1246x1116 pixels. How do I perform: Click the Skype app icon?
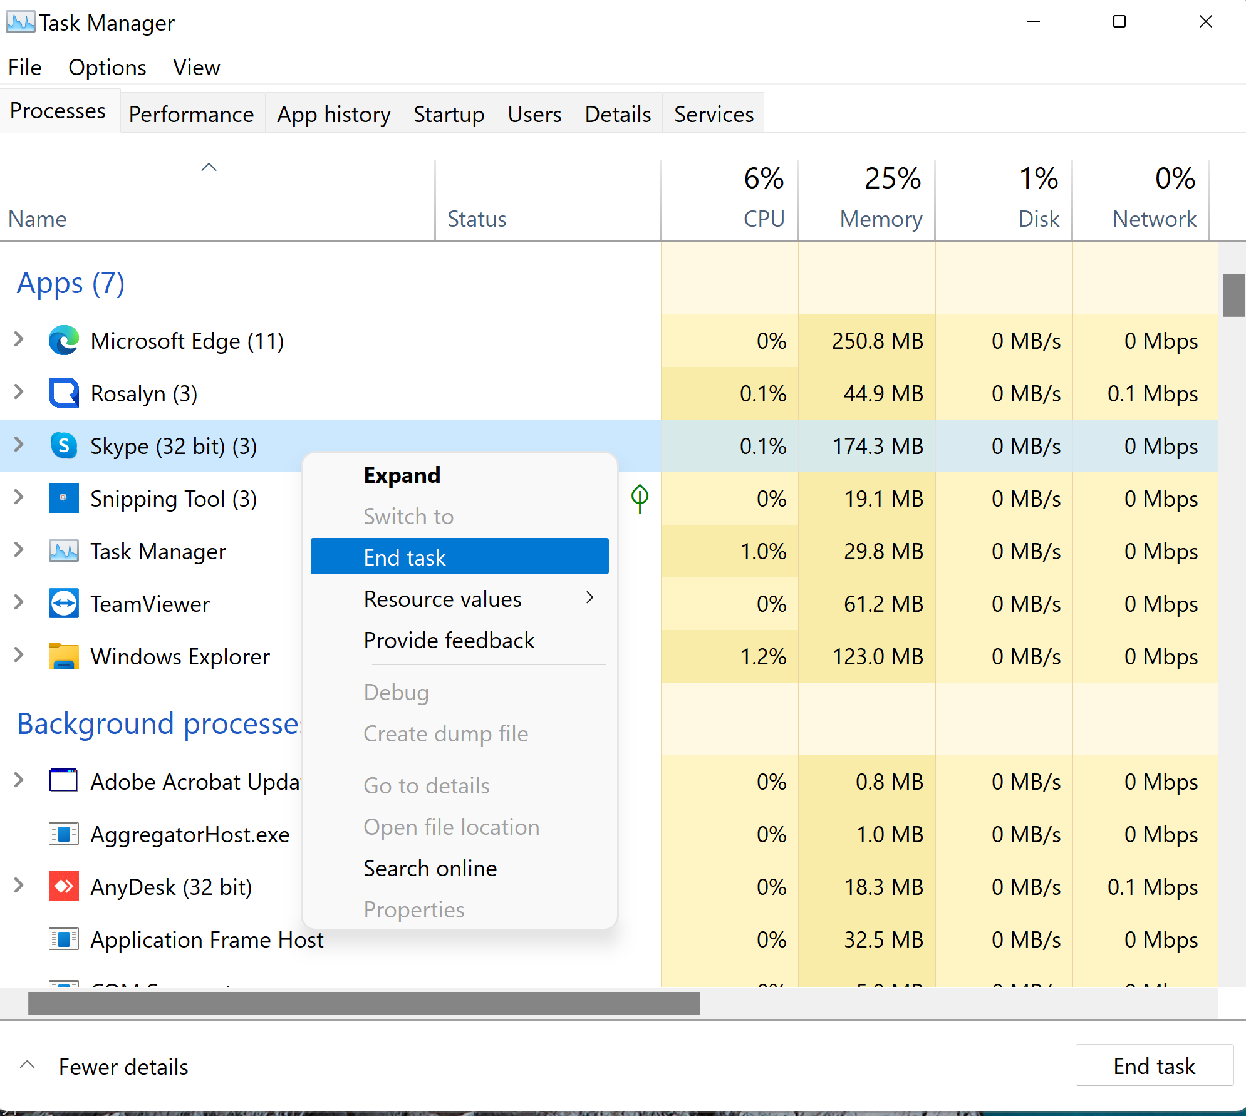[x=64, y=446]
